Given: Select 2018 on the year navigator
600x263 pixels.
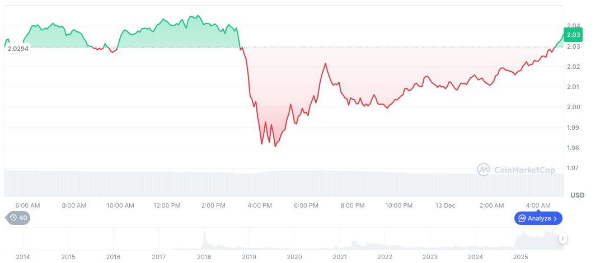Looking at the screenshot, I should 204,257.
